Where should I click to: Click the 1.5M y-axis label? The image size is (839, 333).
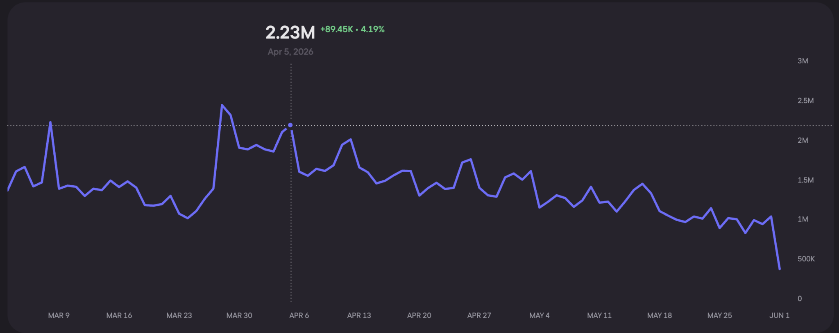coord(805,180)
